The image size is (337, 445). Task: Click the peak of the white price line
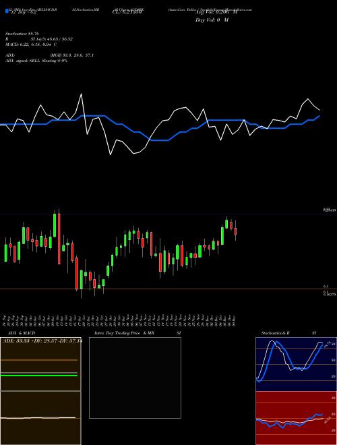tap(82, 94)
